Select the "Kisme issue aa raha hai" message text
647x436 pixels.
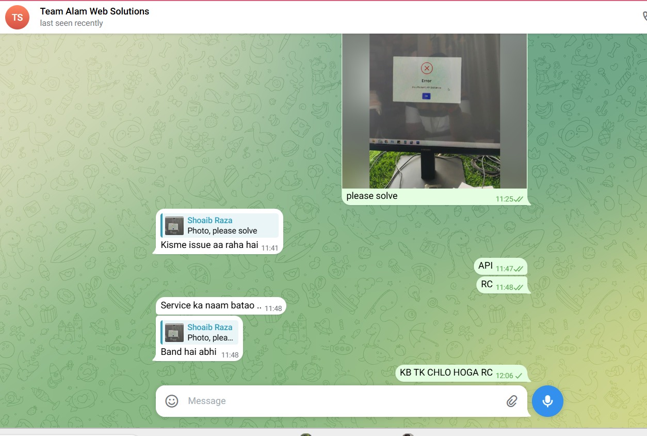[x=209, y=245]
